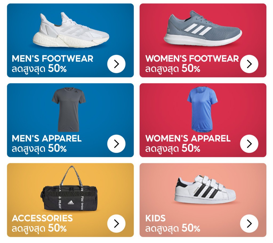Click the arrow icon on ACCESSORIES banner
The height and width of the screenshot is (243, 273).
click(116, 224)
